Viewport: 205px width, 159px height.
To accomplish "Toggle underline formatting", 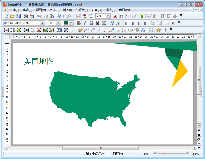I will pos(91,23).
